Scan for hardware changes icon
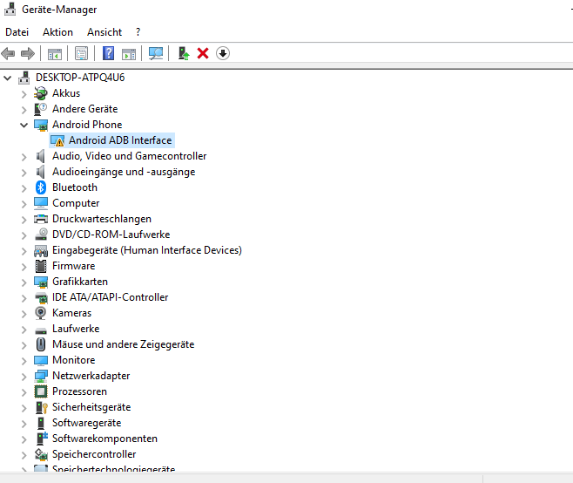This screenshot has height=483, width=573. click(156, 53)
